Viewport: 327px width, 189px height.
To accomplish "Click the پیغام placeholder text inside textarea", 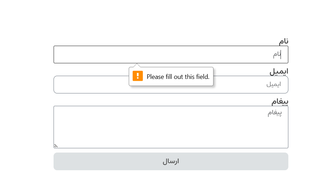I will coord(275,113).
